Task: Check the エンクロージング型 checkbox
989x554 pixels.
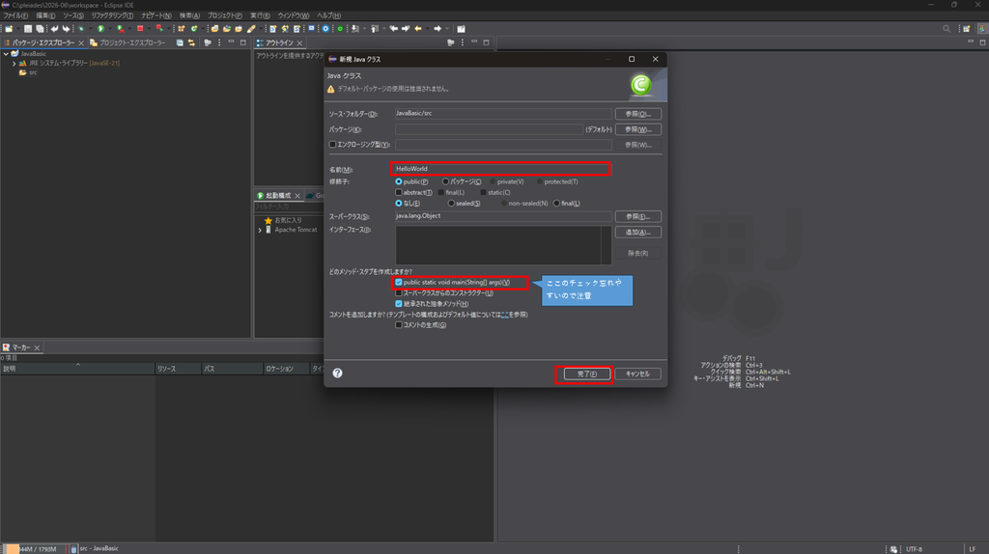Action: (332, 145)
